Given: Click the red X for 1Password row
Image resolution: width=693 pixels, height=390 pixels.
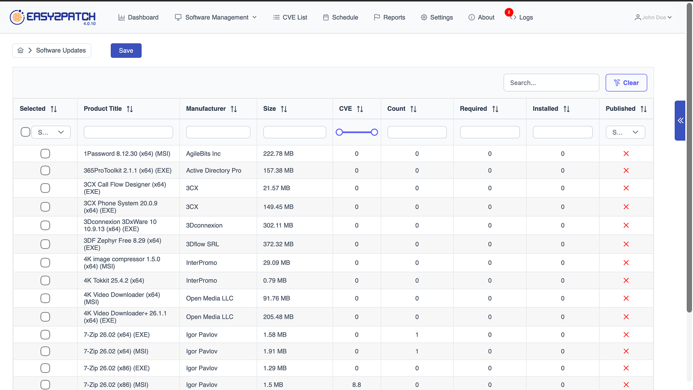Looking at the screenshot, I should point(626,154).
